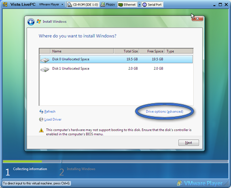Click the Refresh arrows icon
The height and width of the screenshot is (188, 231).
41,111
